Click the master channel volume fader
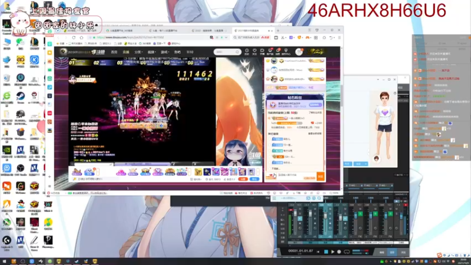The width and height of the screenshot is (471, 265). click(402, 216)
